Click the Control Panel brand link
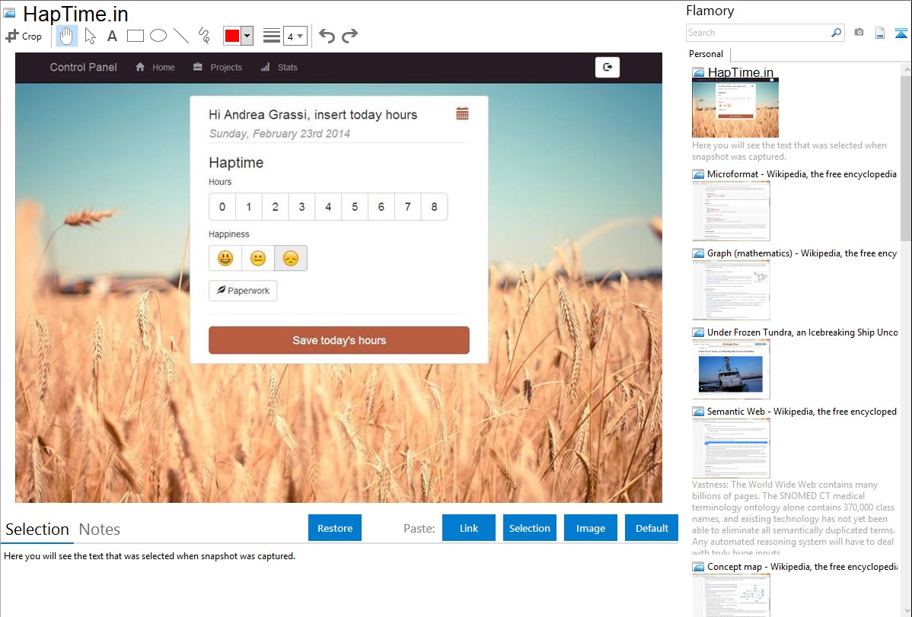The image size is (912, 617). click(83, 68)
